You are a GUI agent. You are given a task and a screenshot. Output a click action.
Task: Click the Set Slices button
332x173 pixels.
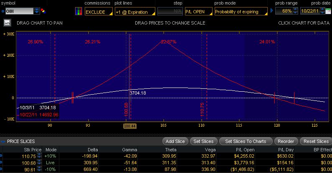(x=203, y=141)
